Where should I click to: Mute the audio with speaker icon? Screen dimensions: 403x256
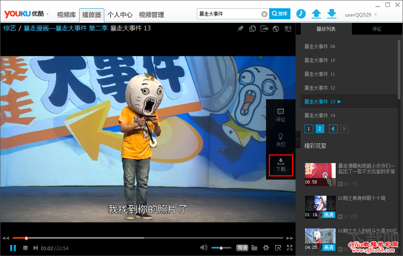(204, 248)
